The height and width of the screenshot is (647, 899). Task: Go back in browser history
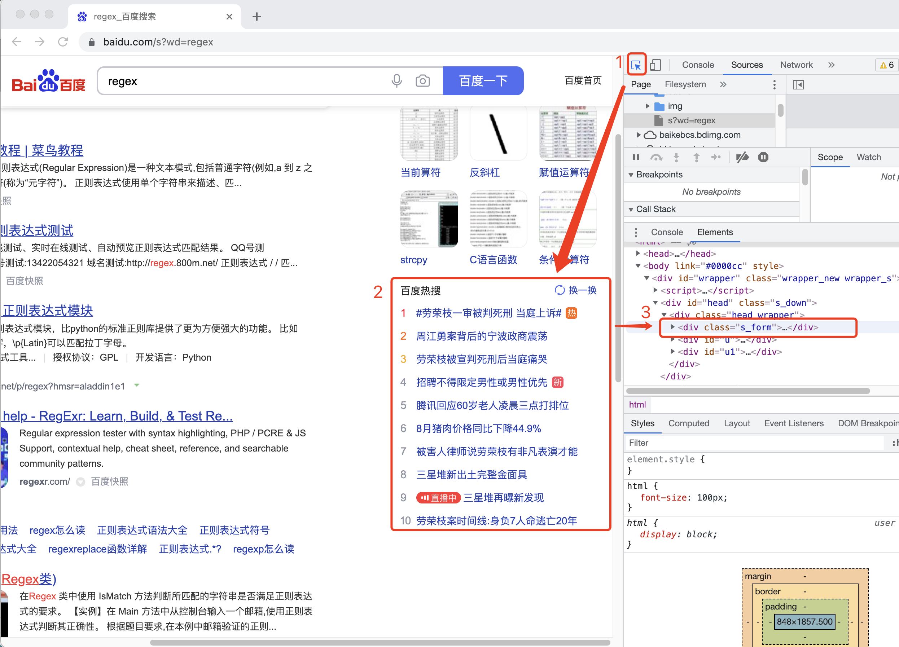[x=17, y=41]
